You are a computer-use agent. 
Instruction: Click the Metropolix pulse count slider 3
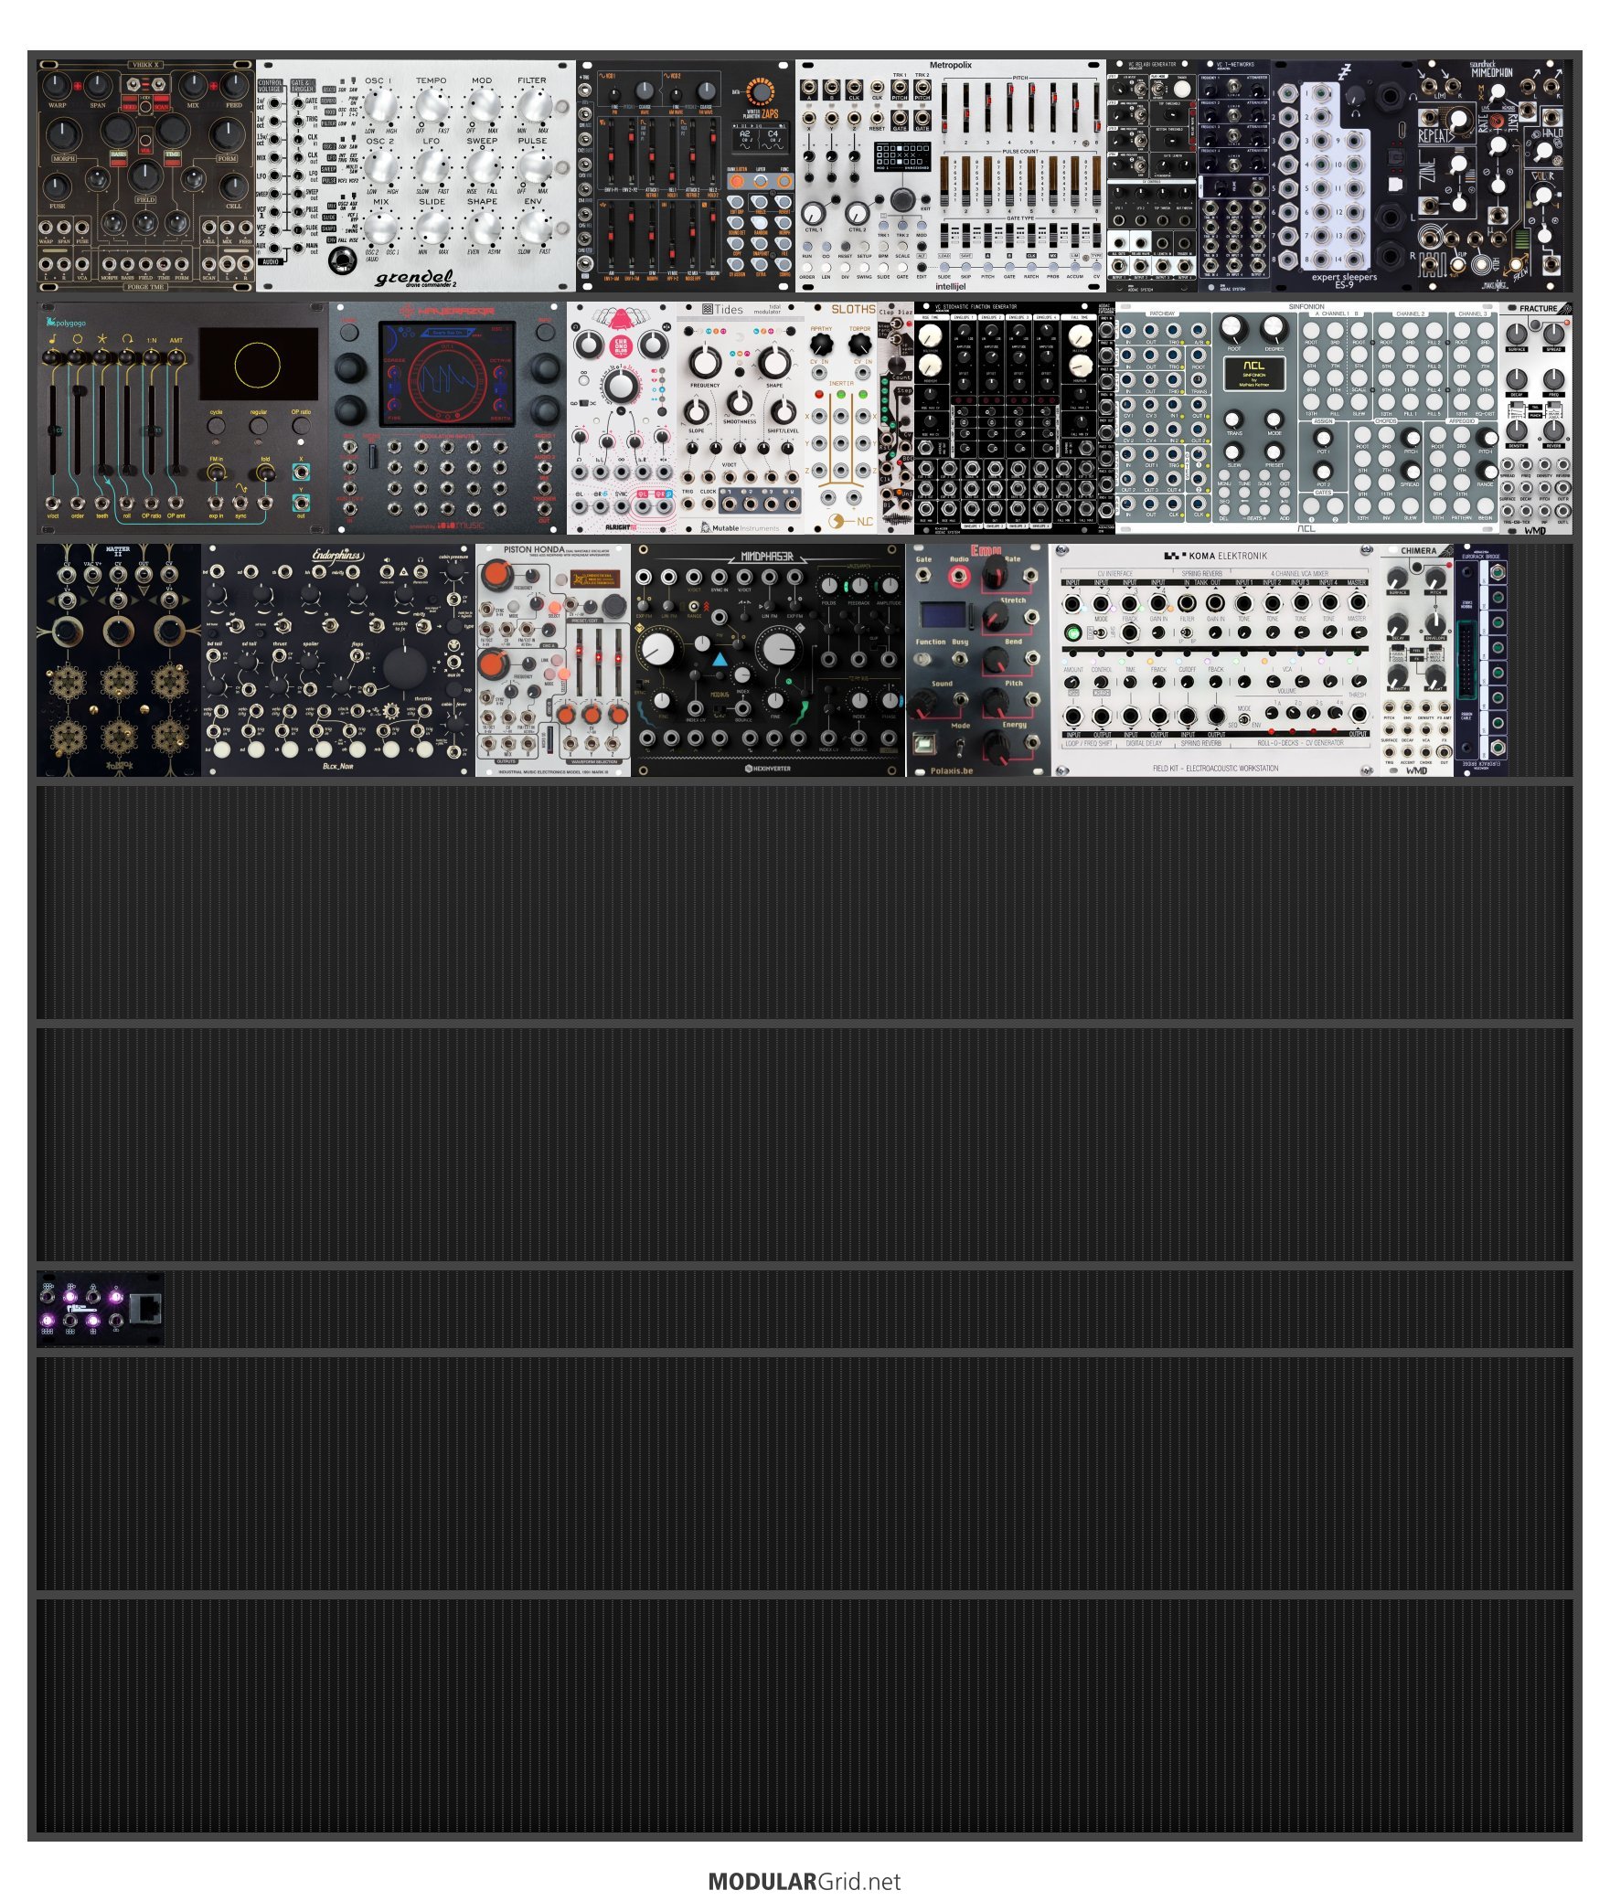click(988, 183)
